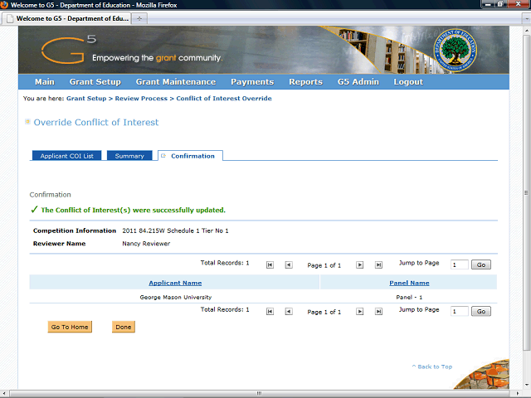Screen dimensions: 531x398
Task: Click the Nancy Reviewer name text
Action: tap(146, 243)
